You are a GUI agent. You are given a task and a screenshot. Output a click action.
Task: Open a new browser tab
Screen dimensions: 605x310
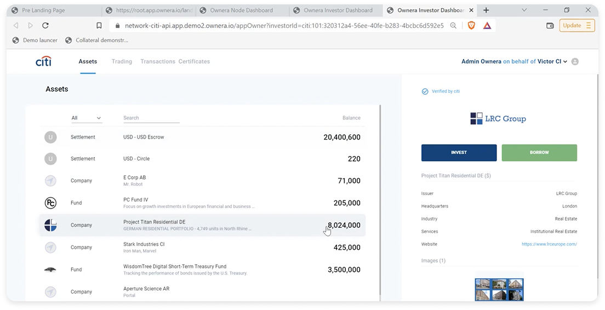[x=486, y=10]
